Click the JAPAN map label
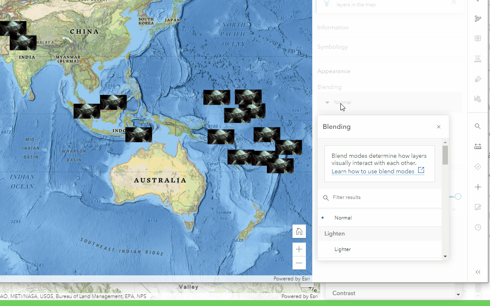 172,20
